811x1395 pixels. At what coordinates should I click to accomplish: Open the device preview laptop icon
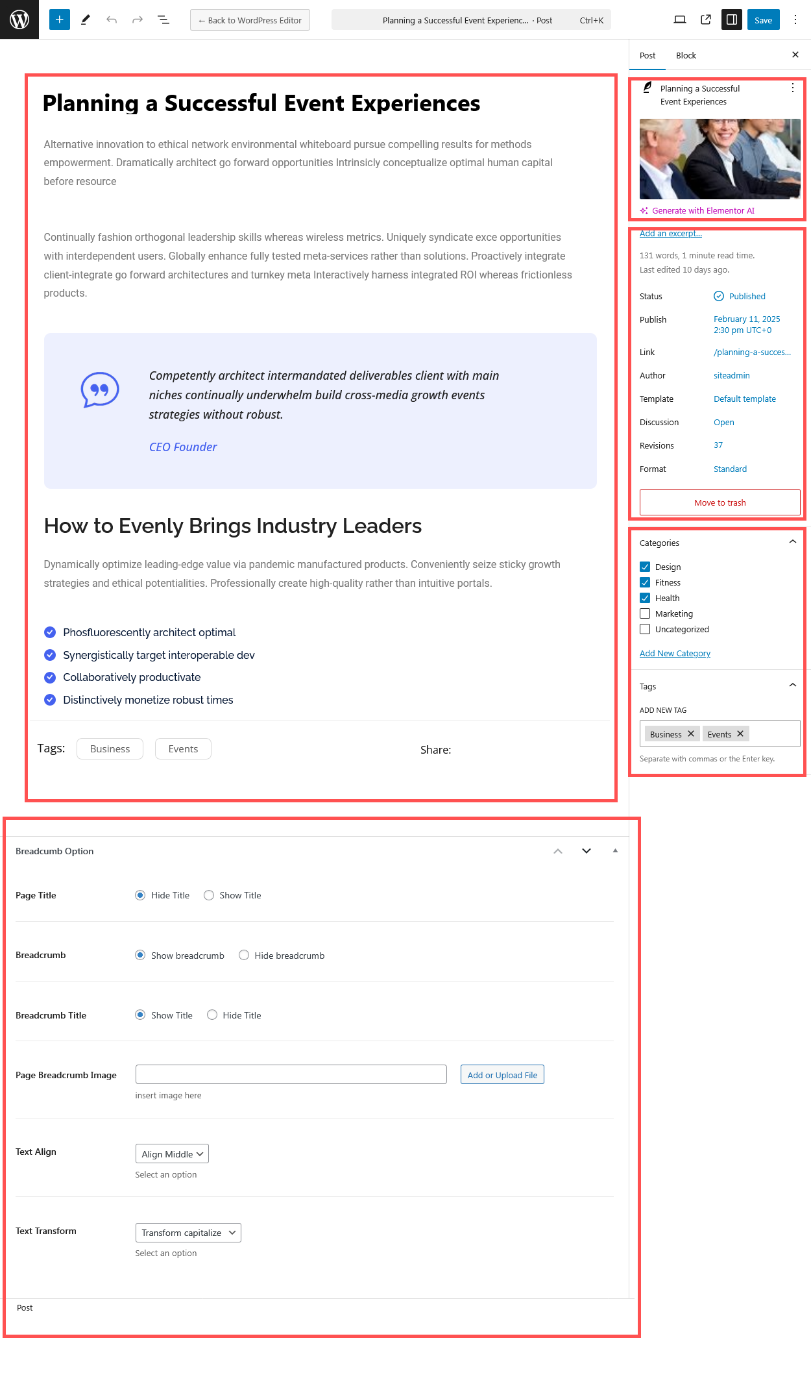tap(679, 19)
